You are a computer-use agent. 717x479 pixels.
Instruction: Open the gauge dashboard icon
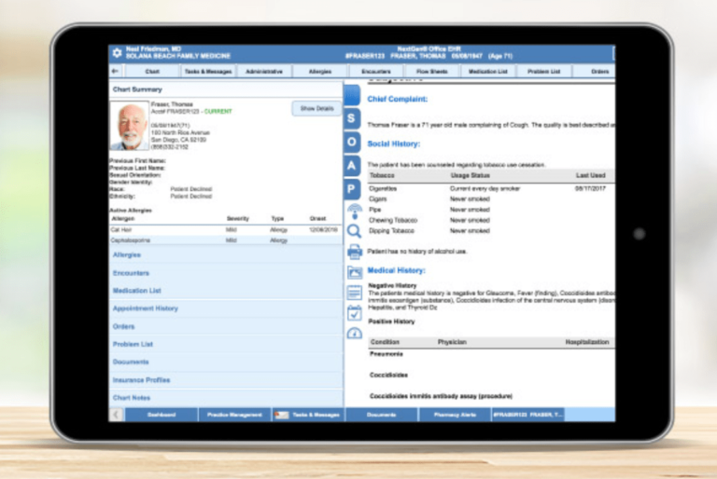point(355,334)
